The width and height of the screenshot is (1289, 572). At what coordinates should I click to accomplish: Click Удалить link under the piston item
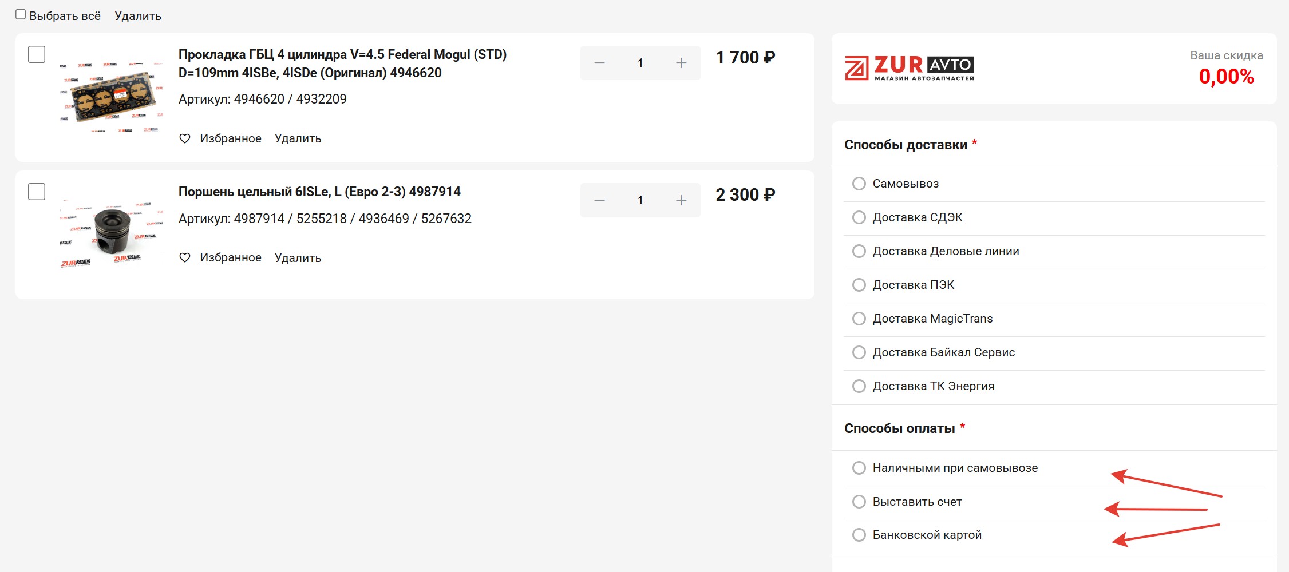tap(298, 258)
